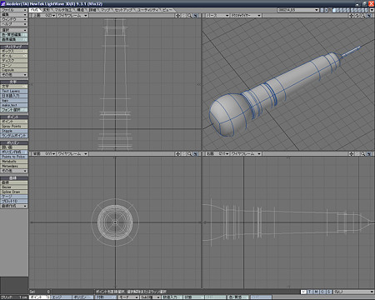
Task: Click zoom magnifier of perspective viewport
Action: [x=362, y=16]
